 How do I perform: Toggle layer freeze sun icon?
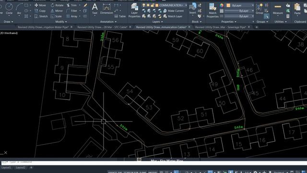click(148, 5)
